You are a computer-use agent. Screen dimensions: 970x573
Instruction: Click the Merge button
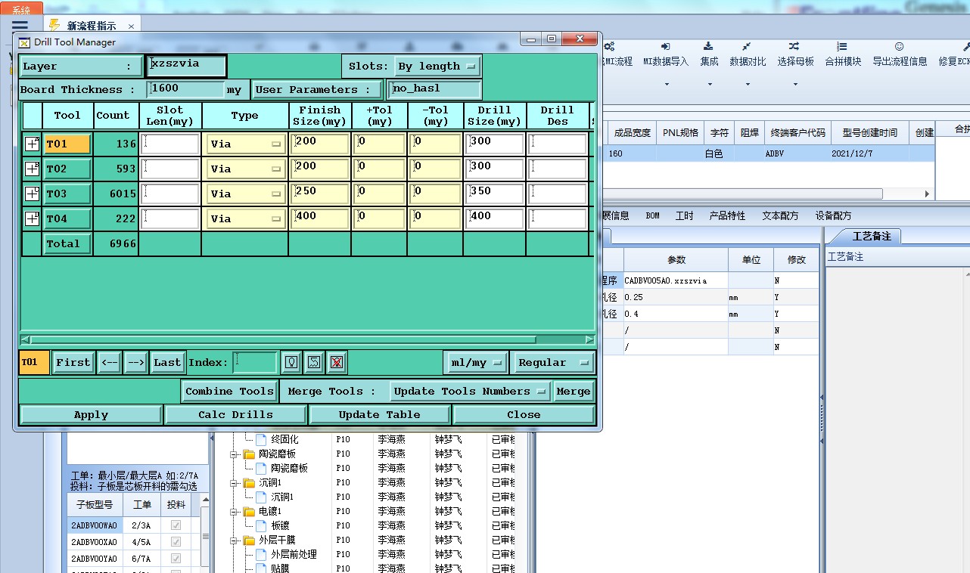pyautogui.click(x=573, y=391)
